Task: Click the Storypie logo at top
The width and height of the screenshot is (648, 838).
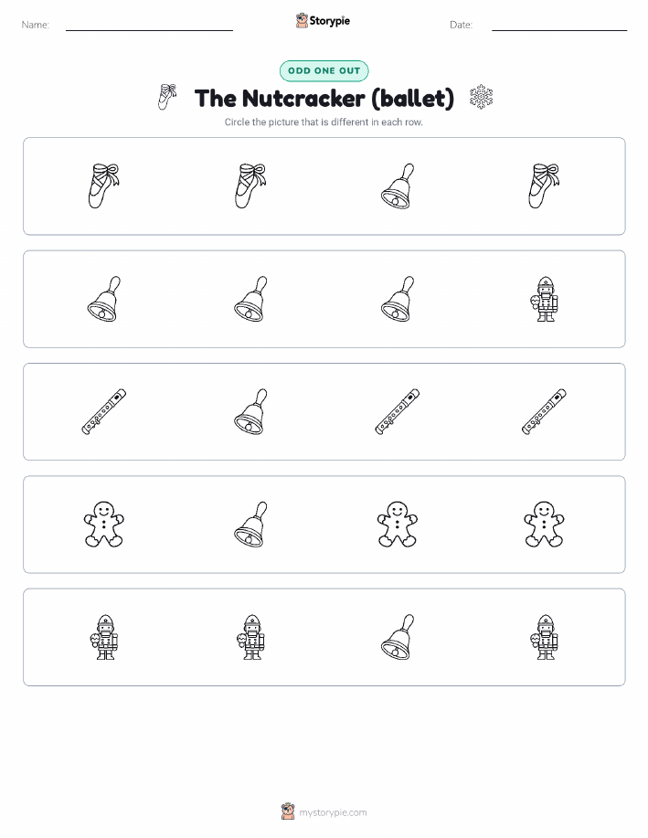Action: coord(323,21)
